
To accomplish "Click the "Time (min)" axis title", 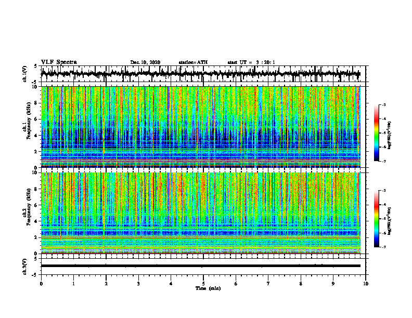I will (208, 288).
